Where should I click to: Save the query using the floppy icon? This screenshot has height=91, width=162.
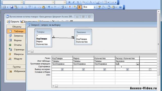[12, 7]
